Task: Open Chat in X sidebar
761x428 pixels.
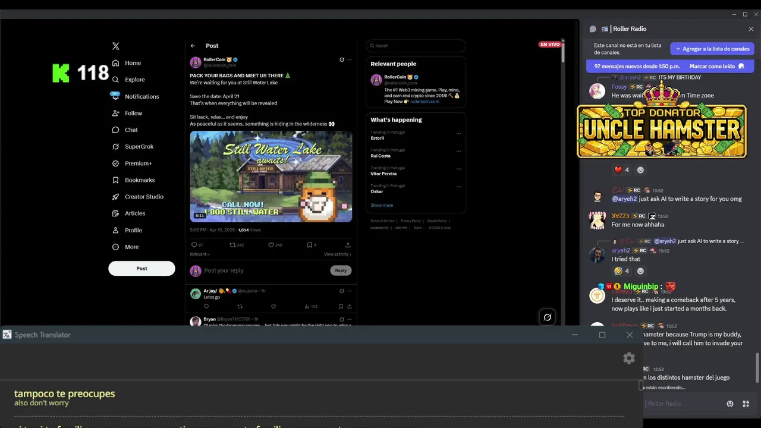Action: coord(125,130)
